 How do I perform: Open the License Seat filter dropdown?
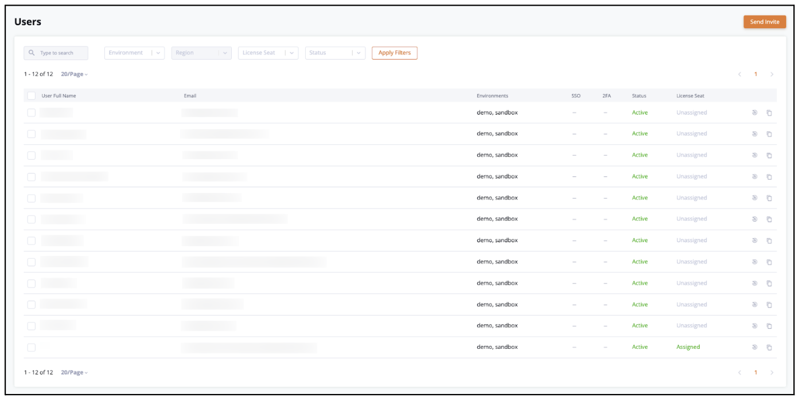click(268, 53)
